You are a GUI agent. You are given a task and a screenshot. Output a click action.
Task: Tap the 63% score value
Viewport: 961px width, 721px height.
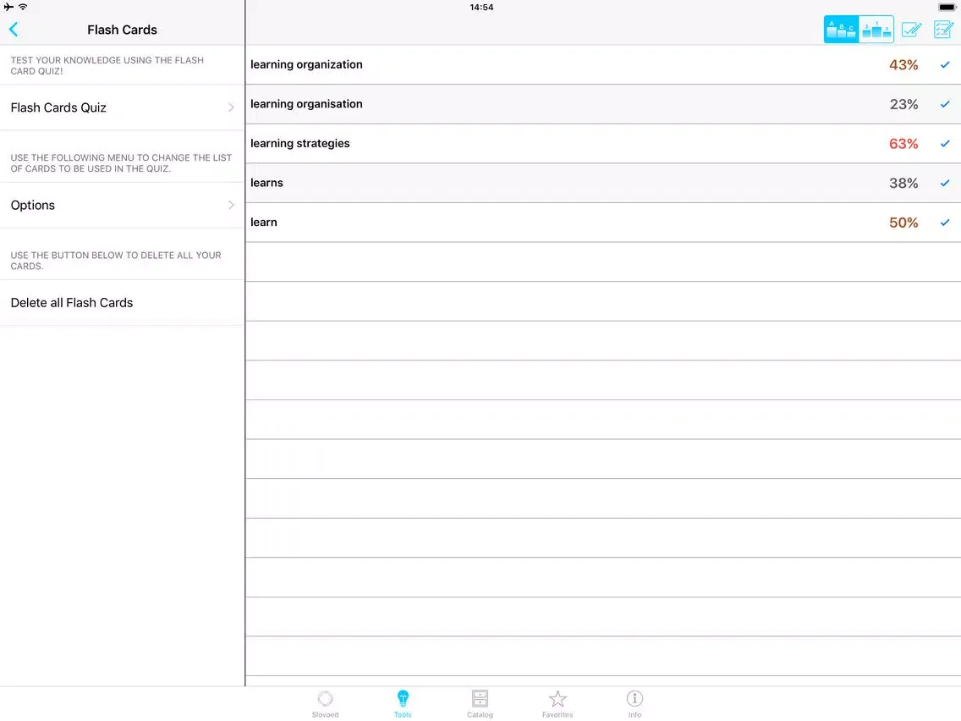[x=903, y=144]
